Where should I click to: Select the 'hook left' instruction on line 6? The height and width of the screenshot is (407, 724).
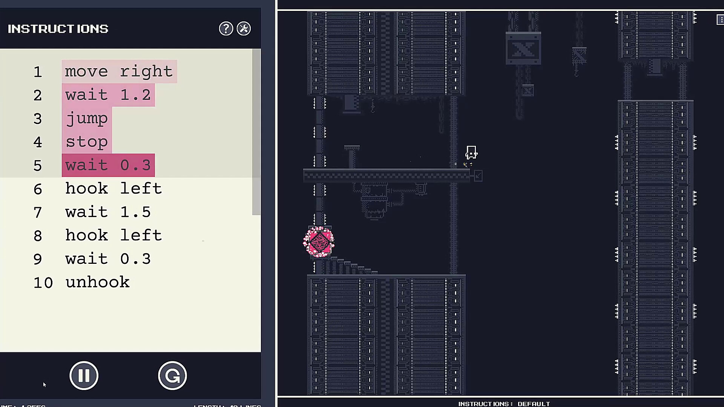point(114,188)
